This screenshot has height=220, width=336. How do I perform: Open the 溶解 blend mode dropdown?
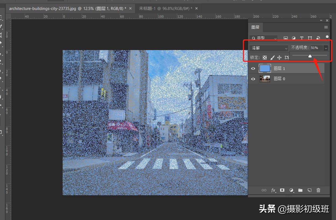click(269, 48)
